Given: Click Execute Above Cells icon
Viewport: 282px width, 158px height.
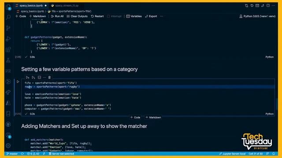Looking at the screenshot, I should [27, 77].
